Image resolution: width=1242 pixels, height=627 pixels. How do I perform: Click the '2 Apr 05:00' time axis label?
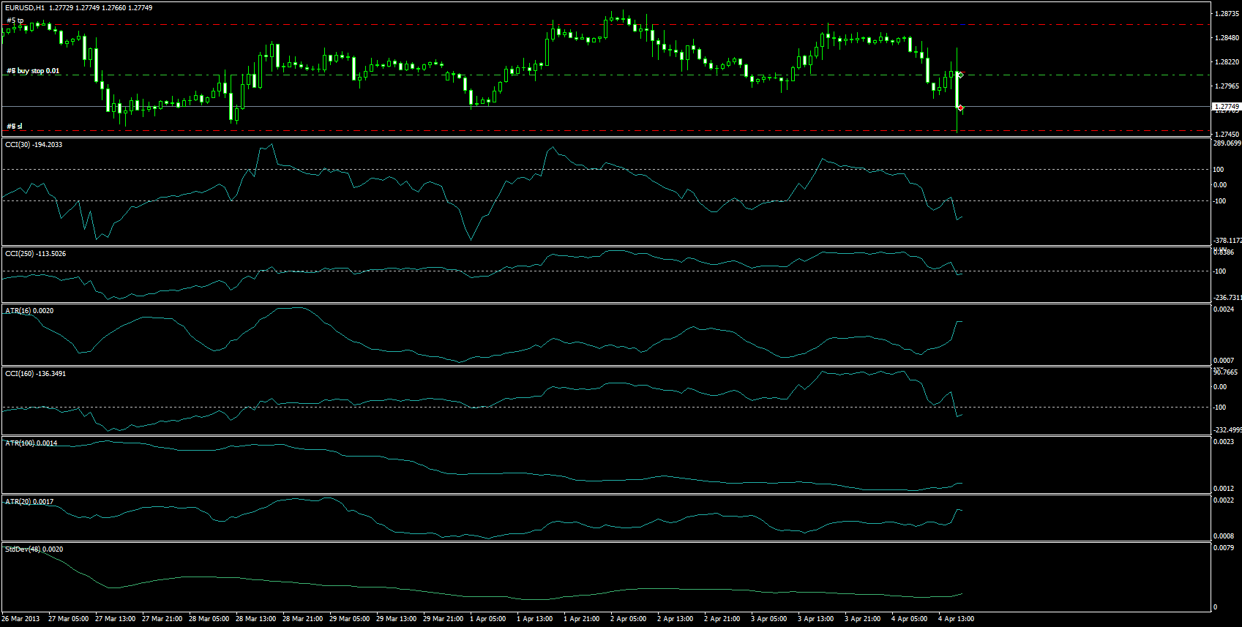point(628,619)
